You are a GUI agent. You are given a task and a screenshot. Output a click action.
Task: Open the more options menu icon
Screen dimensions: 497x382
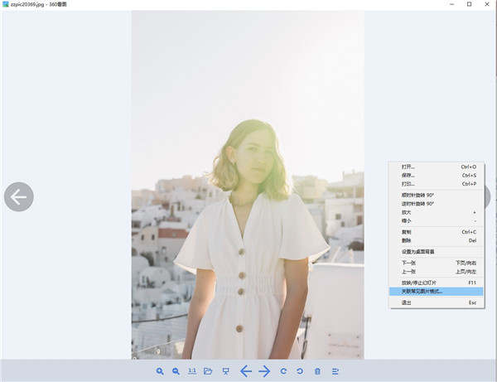click(x=335, y=371)
